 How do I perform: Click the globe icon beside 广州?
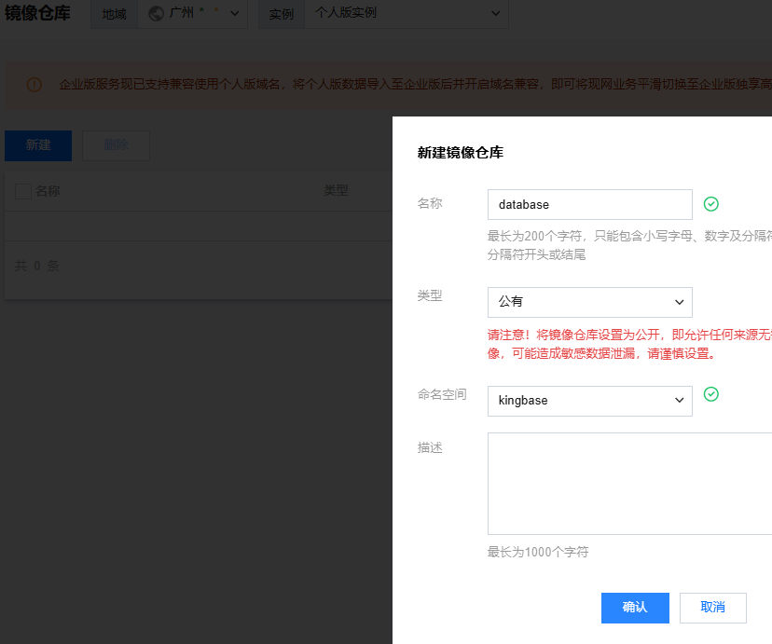pyautogui.click(x=156, y=14)
